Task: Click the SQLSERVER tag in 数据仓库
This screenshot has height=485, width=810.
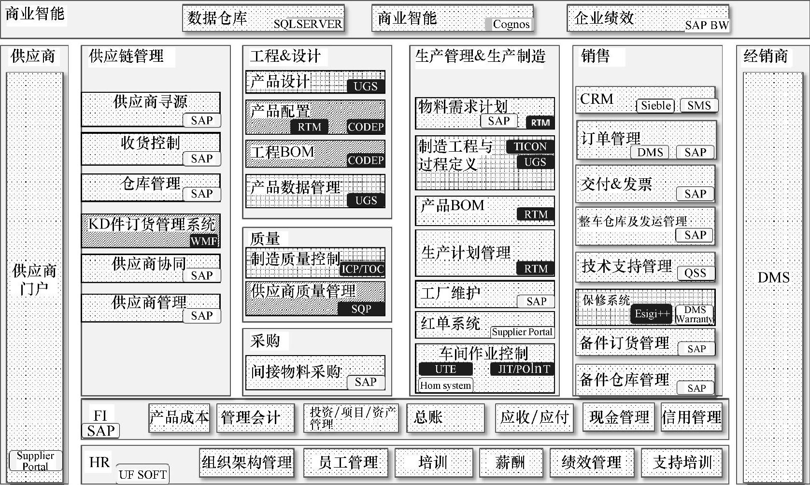Action: pos(308,24)
